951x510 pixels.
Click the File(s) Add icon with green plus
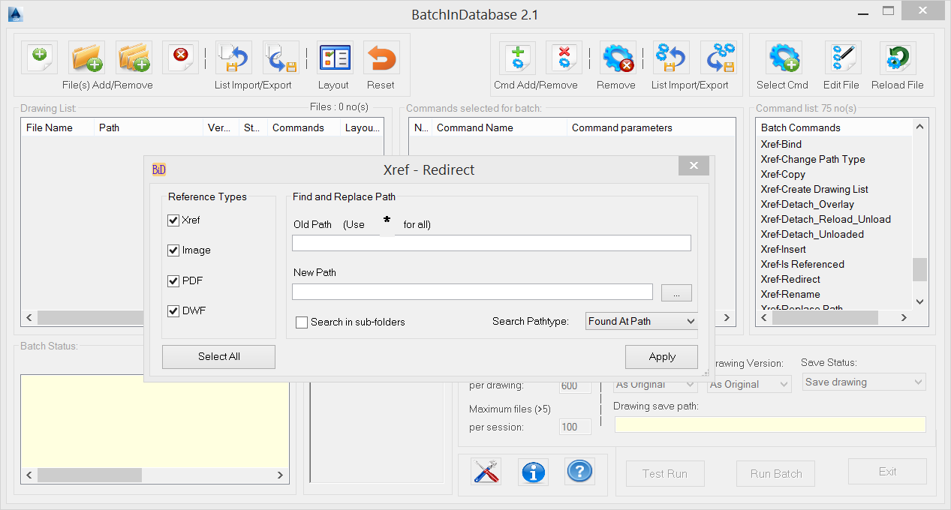pos(38,57)
